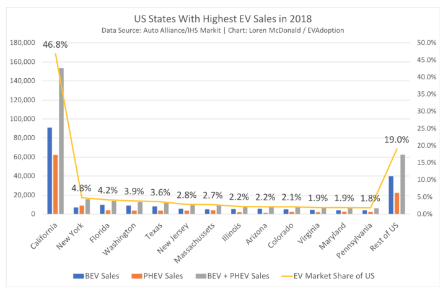448x294 pixels.
Task: Click the 3.6% Texas data label
Action: tap(160, 192)
